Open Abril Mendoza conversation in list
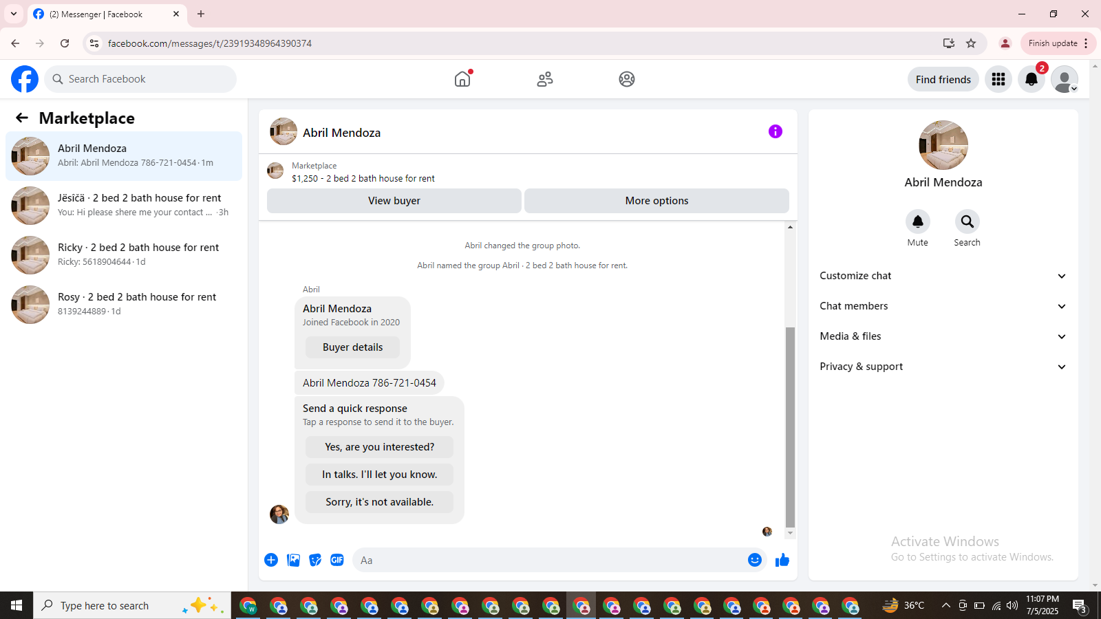Screen dimensions: 1101x619 [124, 156]
